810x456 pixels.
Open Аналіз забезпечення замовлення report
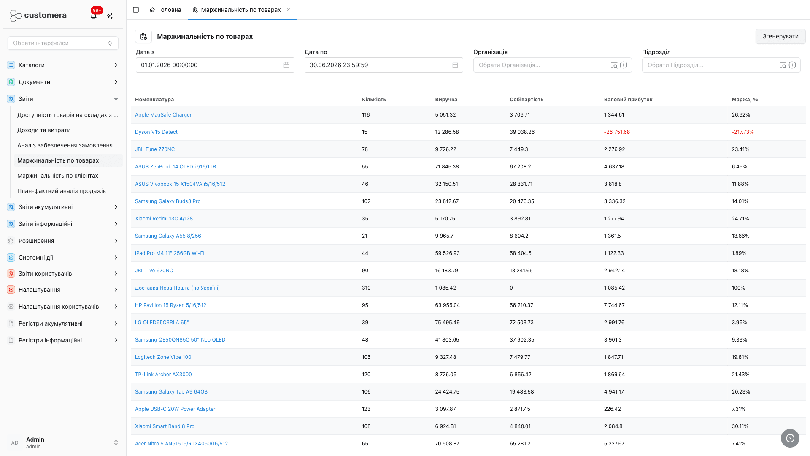point(68,145)
